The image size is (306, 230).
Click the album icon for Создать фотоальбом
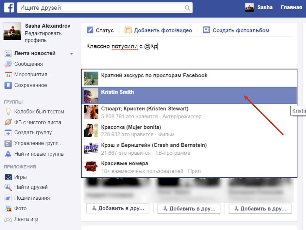(206, 30)
